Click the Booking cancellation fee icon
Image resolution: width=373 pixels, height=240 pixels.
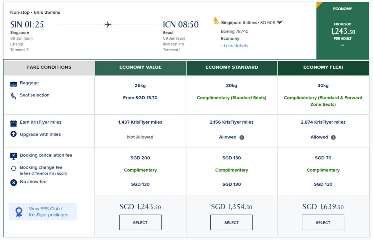pyautogui.click(x=13, y=156)
